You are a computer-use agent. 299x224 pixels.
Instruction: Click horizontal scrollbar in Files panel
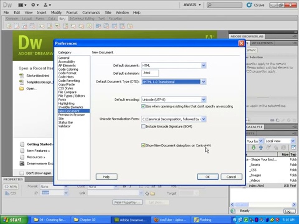click(x=263, y=205)
